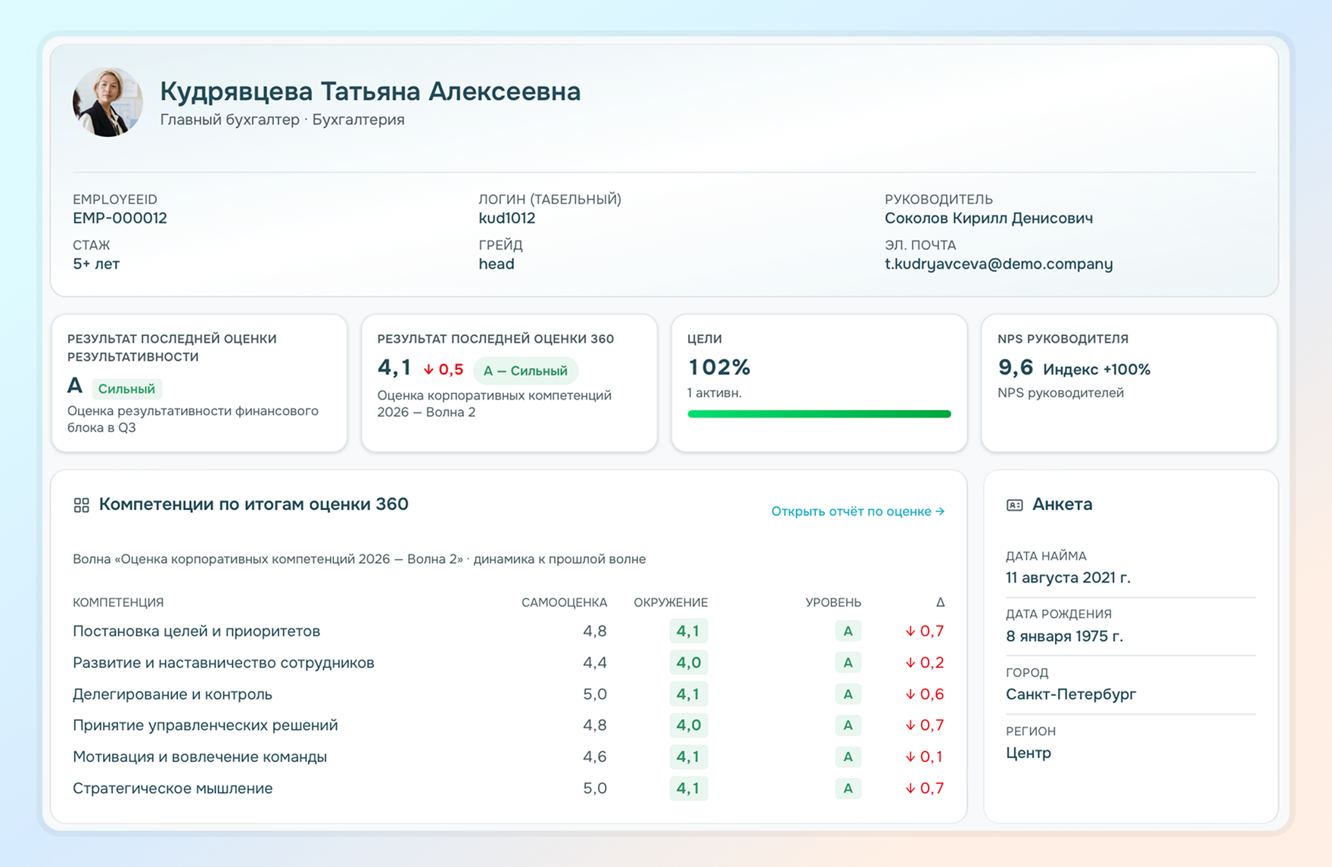Select email t.kudryavceva@demo.company
The height and width of the screenshot is (867, 1332).
[999, 264]
